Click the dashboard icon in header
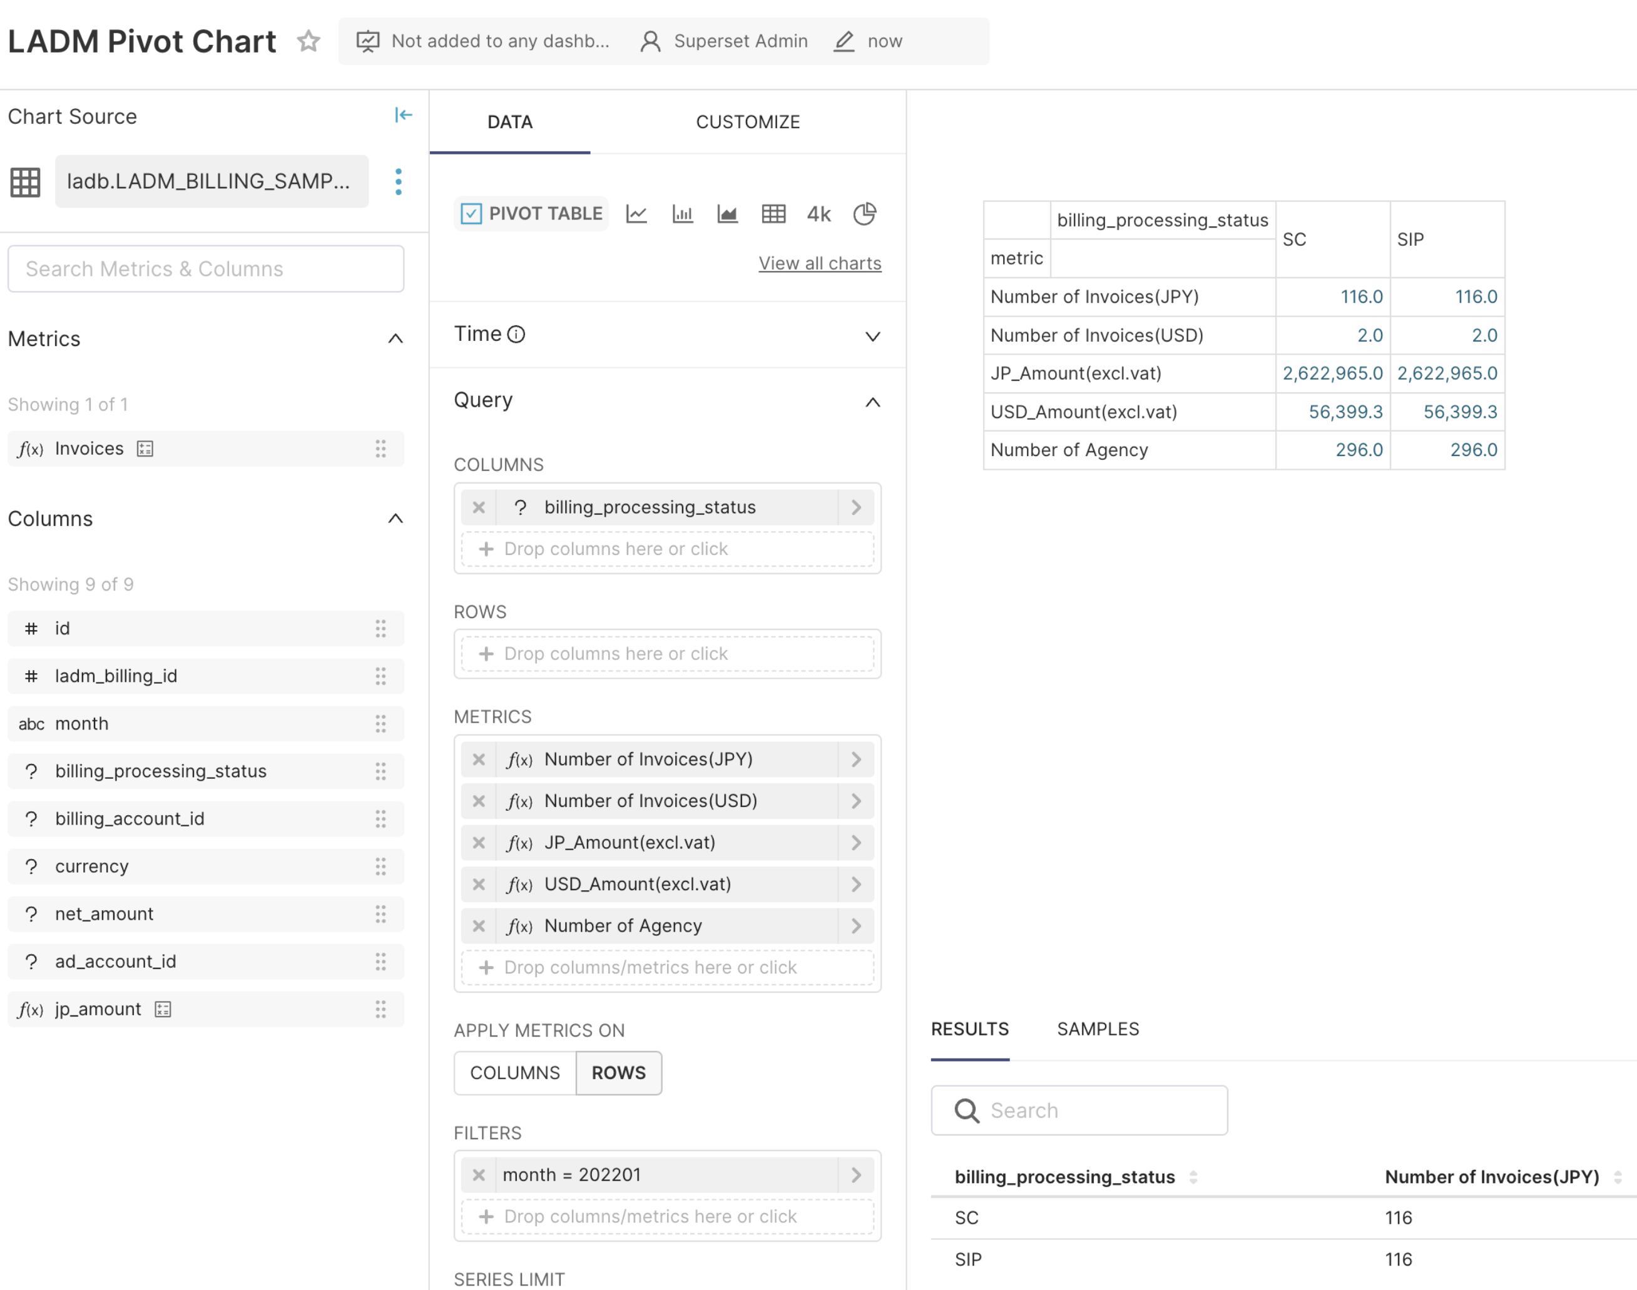 [368, 41]
